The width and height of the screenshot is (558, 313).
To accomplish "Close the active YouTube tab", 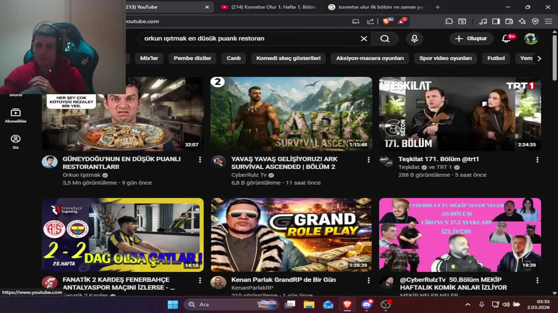I will point(207,7).
